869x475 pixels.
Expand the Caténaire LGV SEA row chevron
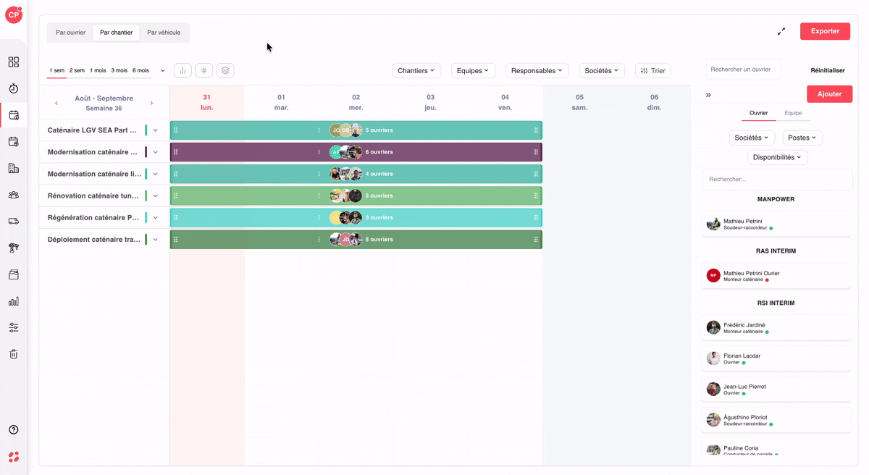click(156, 130)
